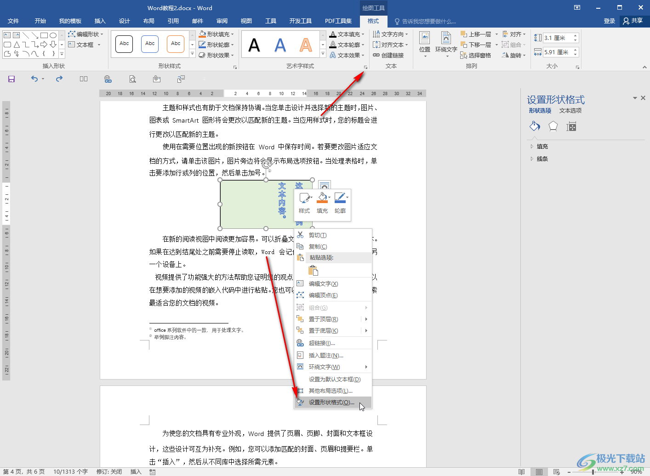This screenshot has width=650, height=476.
Task: Open the Insert (插入) ribbon tab
Action: click(100, 21)
